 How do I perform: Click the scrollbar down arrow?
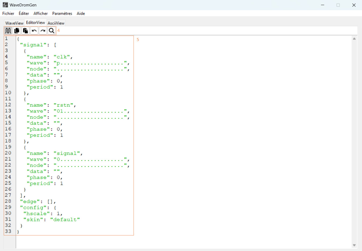354,245
